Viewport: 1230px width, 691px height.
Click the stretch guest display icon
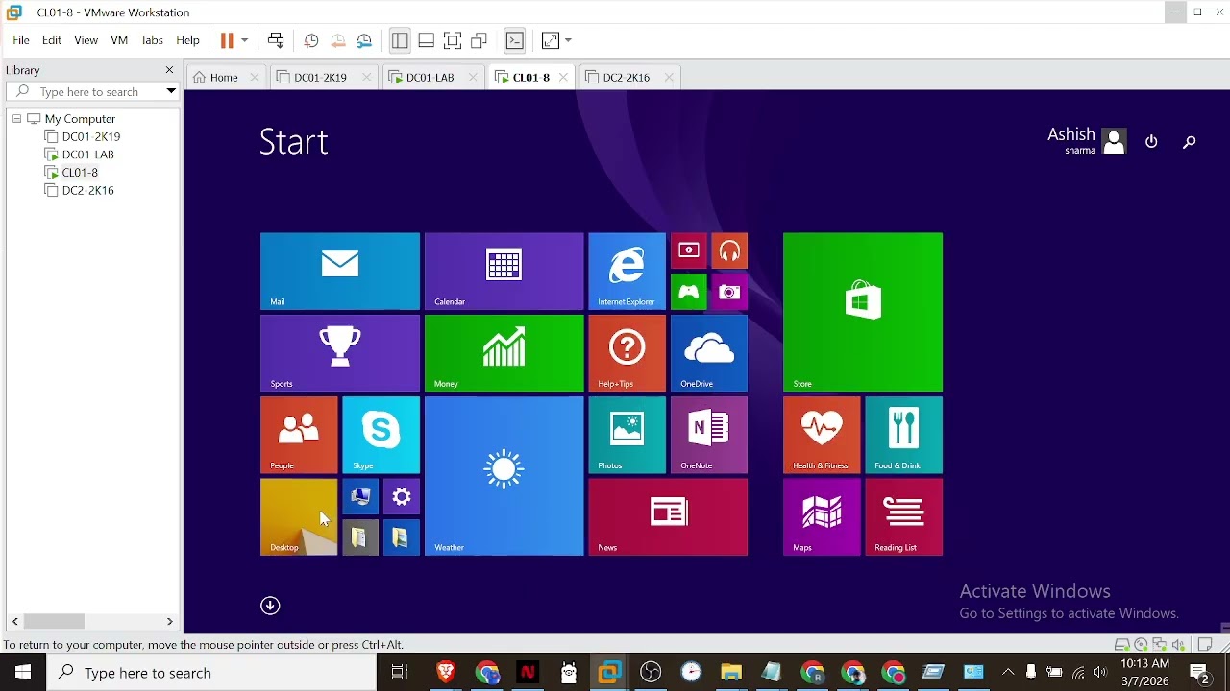[x=552, y=41]
